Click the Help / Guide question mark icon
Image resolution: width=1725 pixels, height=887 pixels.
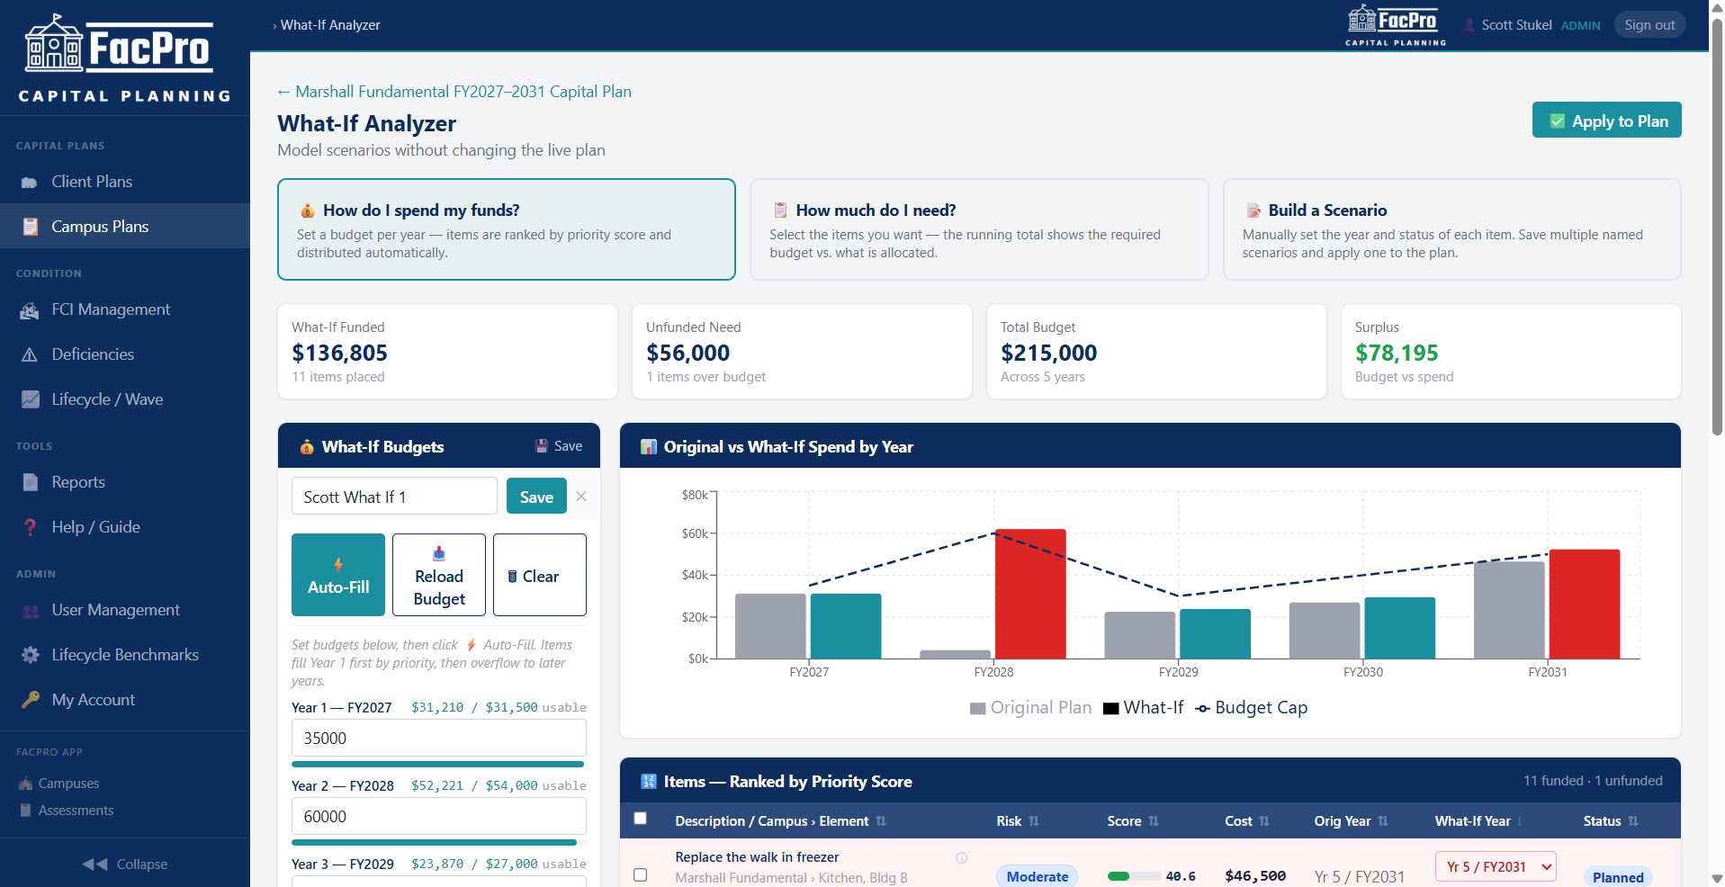pos(30,527)
